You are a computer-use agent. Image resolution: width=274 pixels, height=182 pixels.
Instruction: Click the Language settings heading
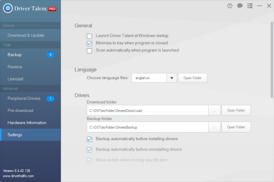(85, 70)
